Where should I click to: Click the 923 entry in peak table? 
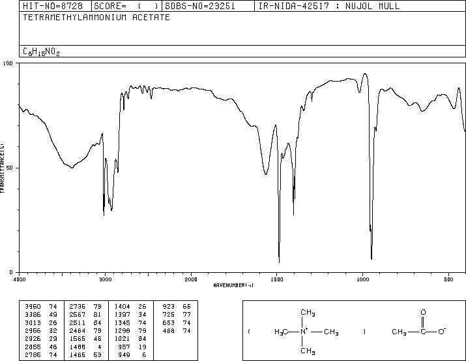click(x=169, y=307)
